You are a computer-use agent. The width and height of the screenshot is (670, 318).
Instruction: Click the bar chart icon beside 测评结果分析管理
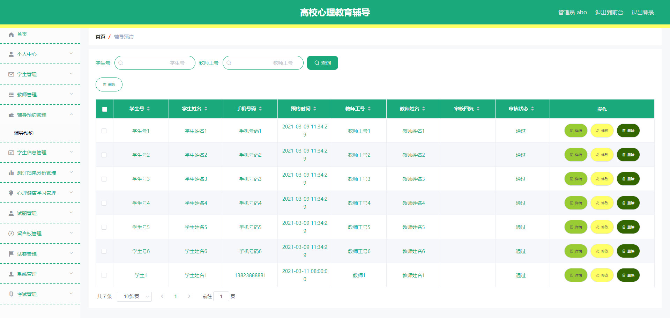click(11, 173)
